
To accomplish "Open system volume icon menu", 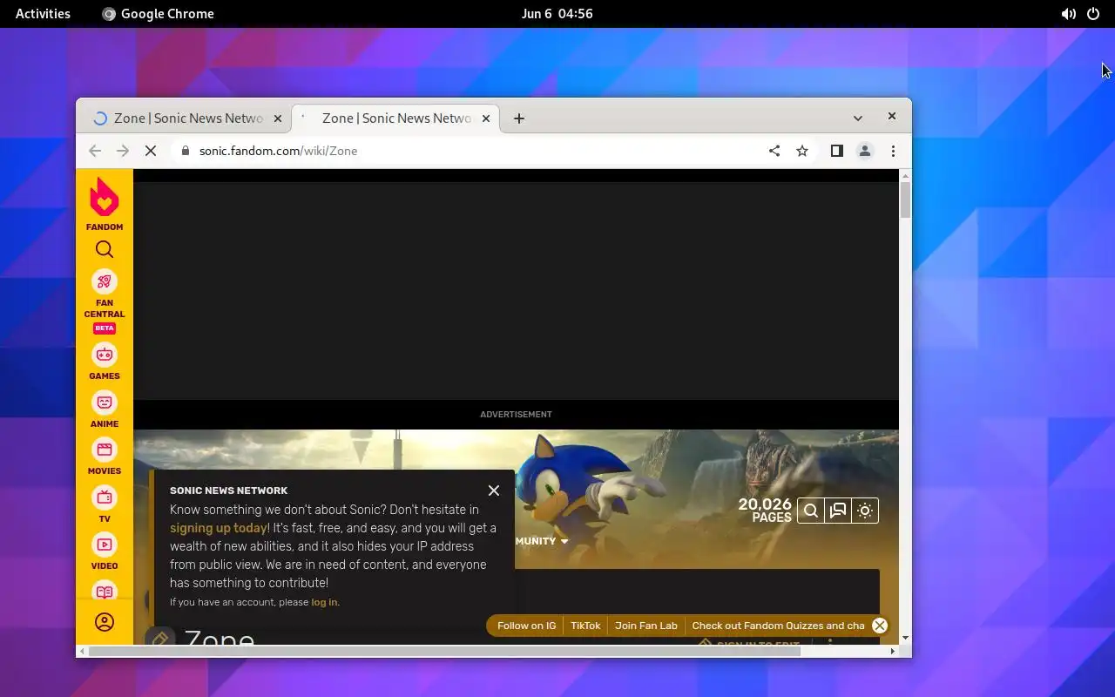I will pos(1068,14).
